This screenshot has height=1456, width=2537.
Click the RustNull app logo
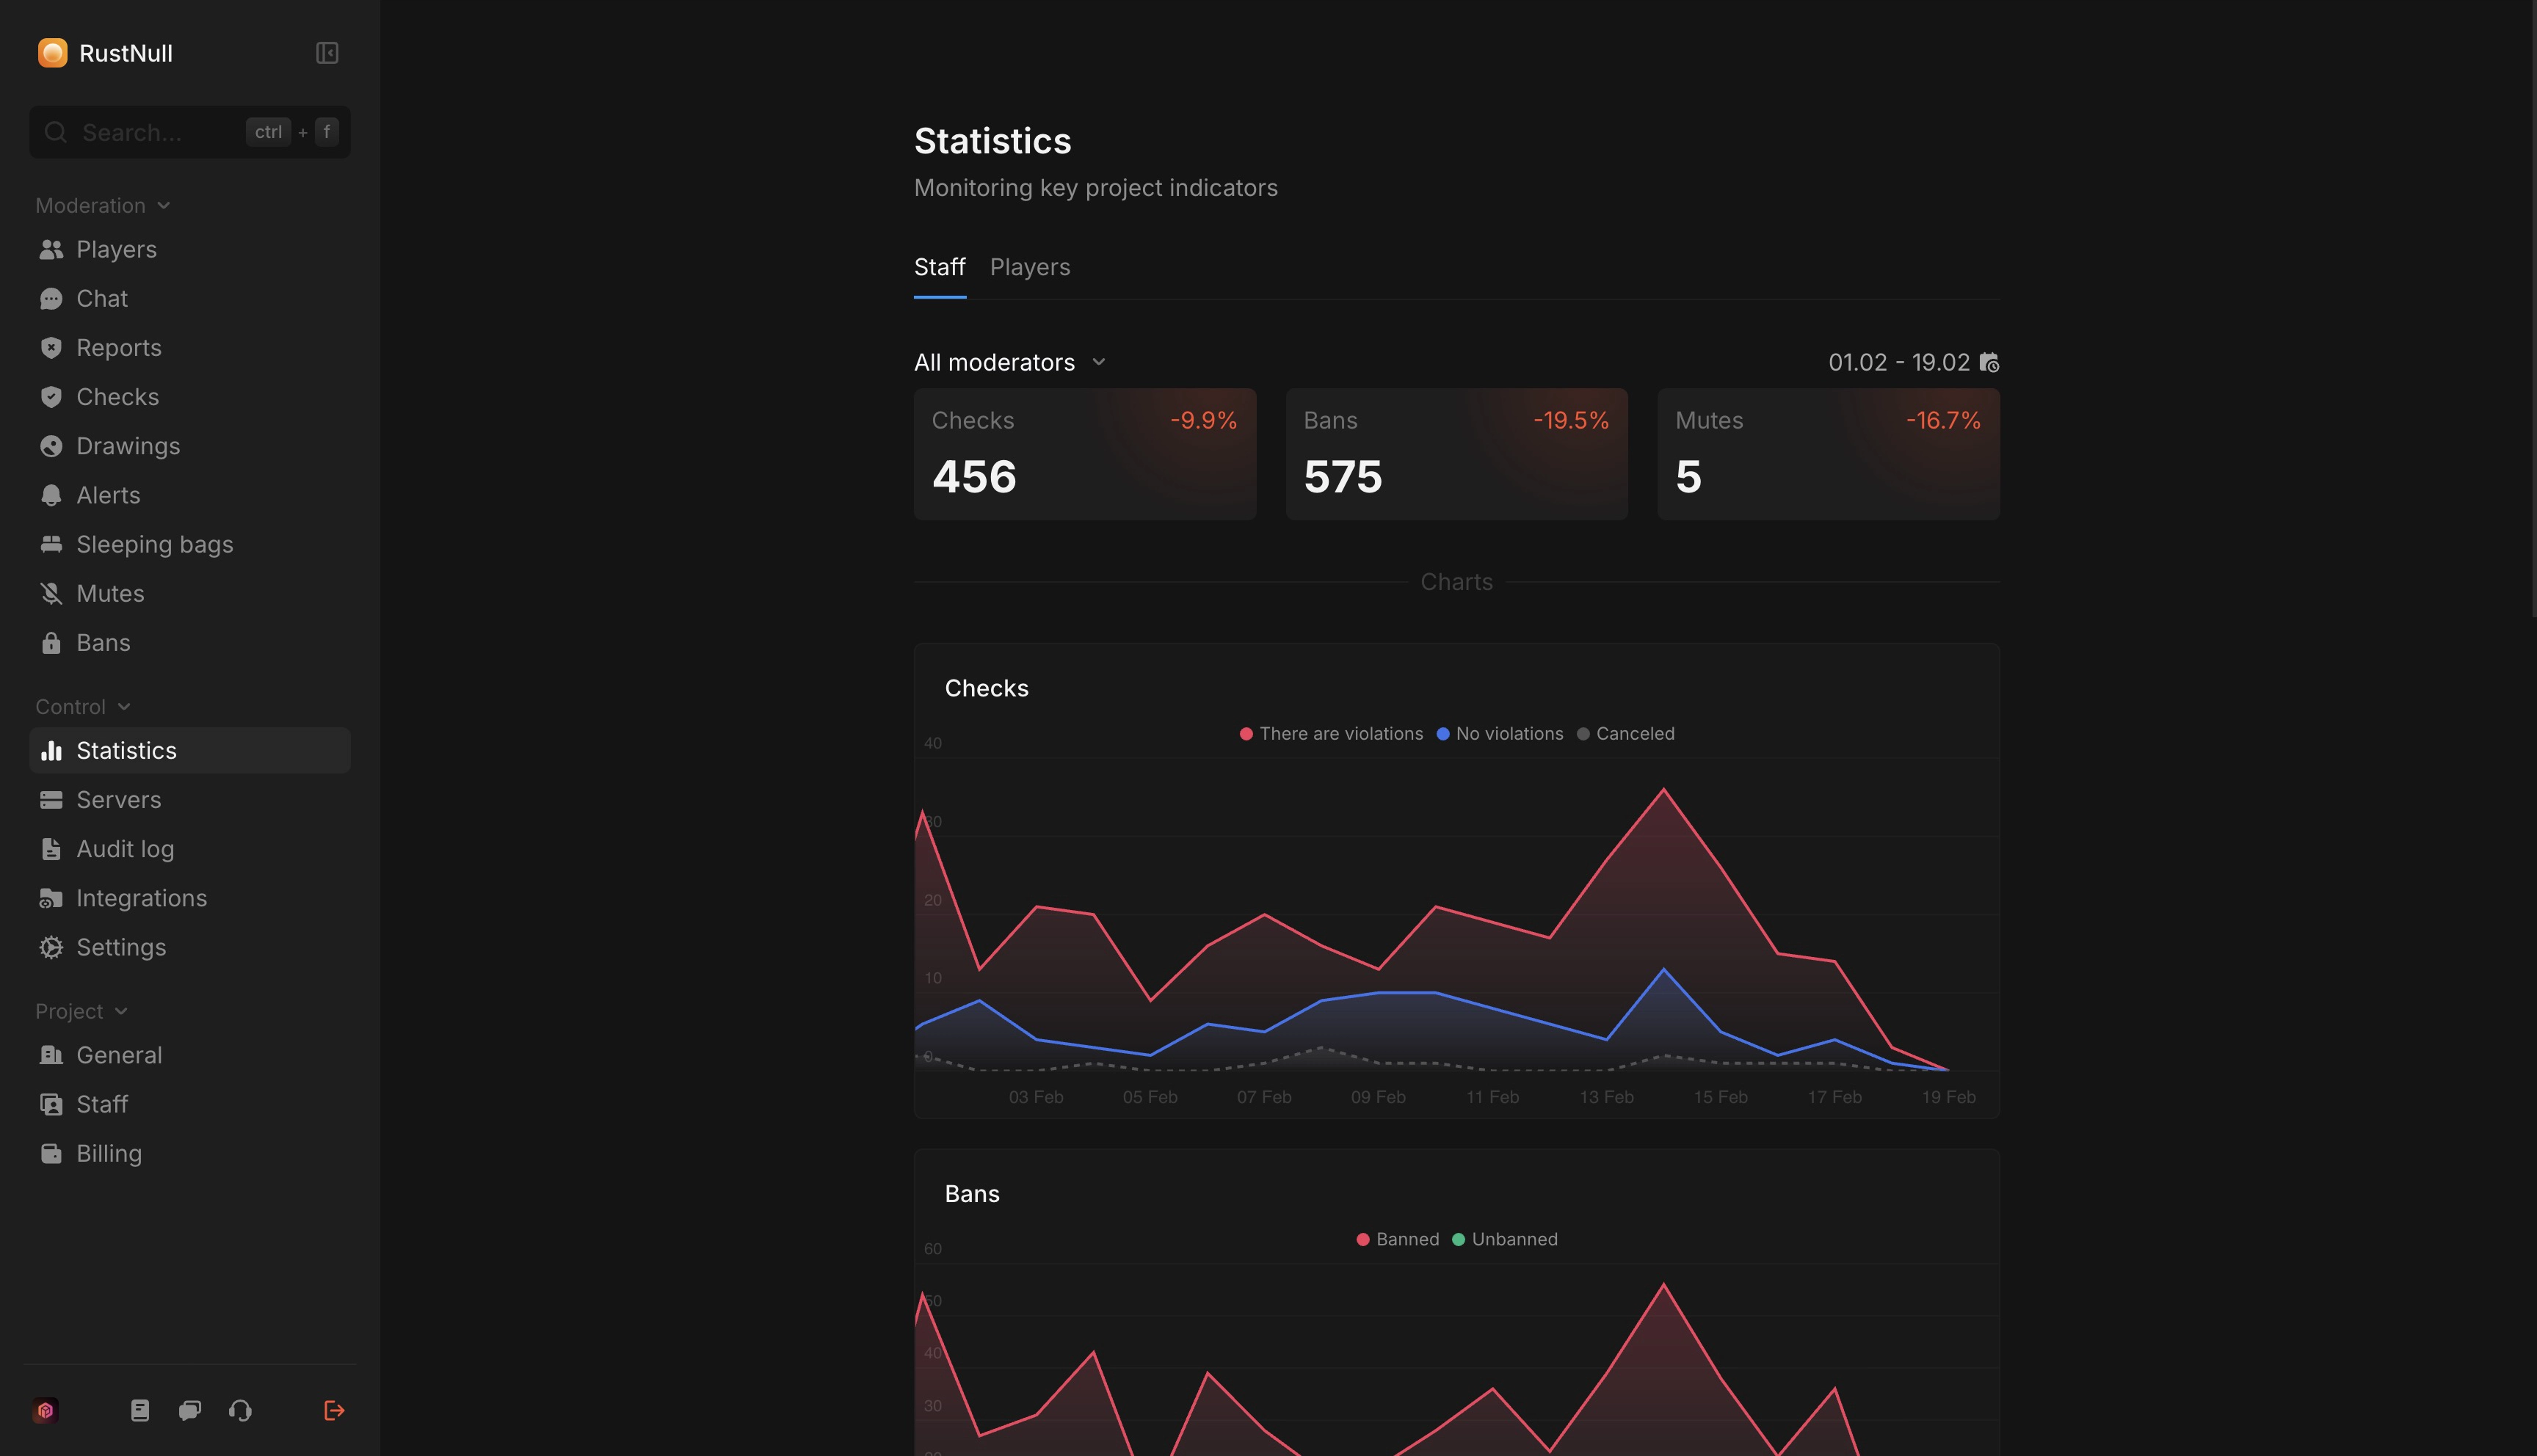[53, 52]
